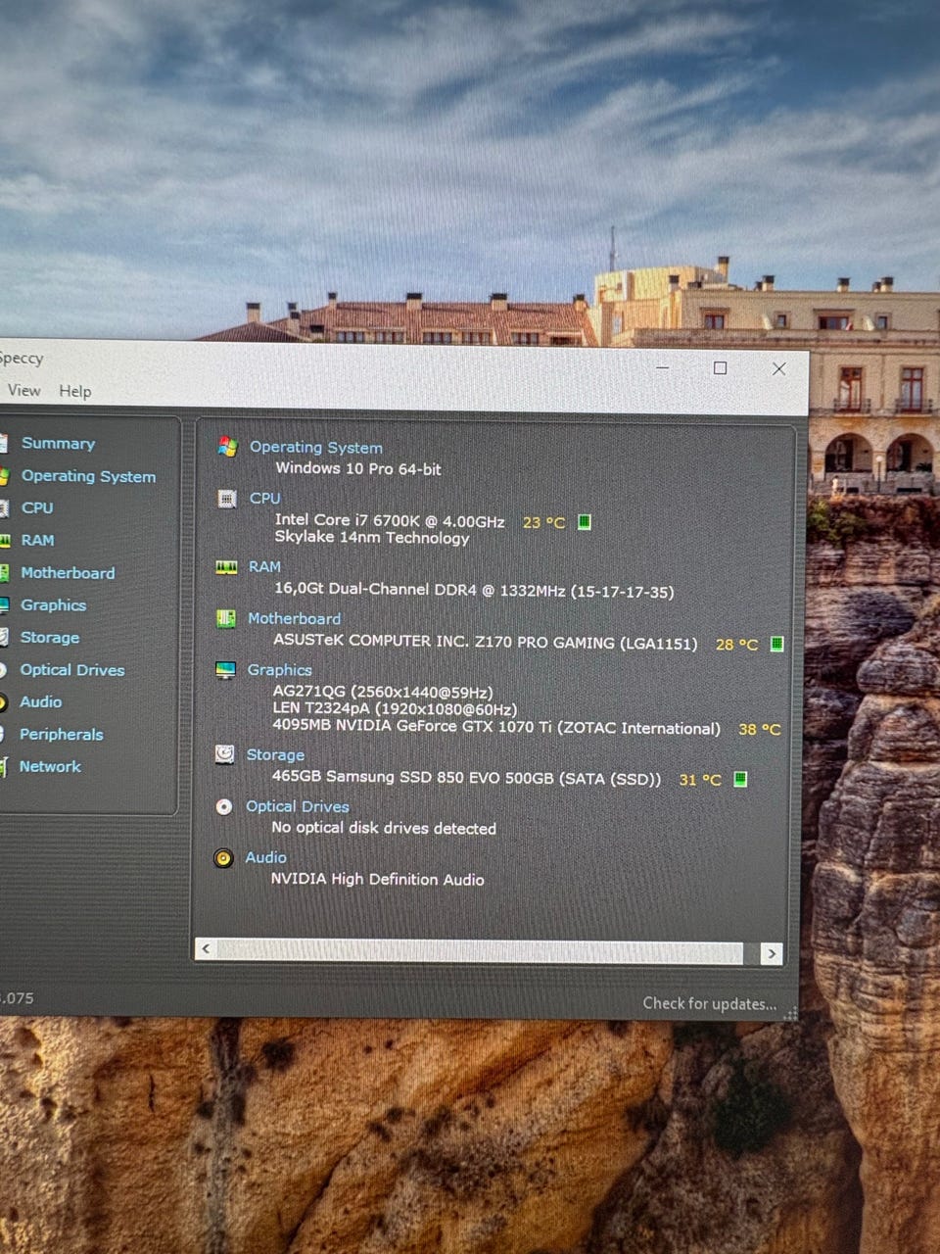The height and width of the screenshot is (1254, 940).
Task: Click the Motherboard icon in summary
Action: pyautogui.click(x=226, y=619)
